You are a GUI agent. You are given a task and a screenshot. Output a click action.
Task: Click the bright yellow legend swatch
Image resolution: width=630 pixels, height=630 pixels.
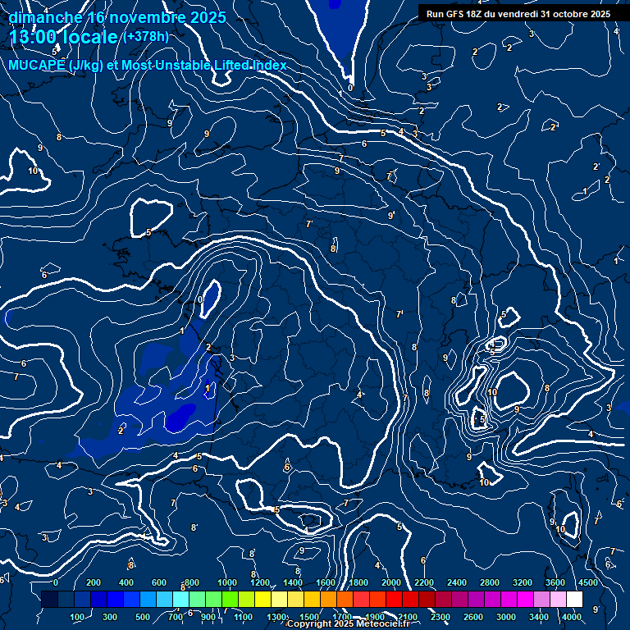[x=262, y=599]
